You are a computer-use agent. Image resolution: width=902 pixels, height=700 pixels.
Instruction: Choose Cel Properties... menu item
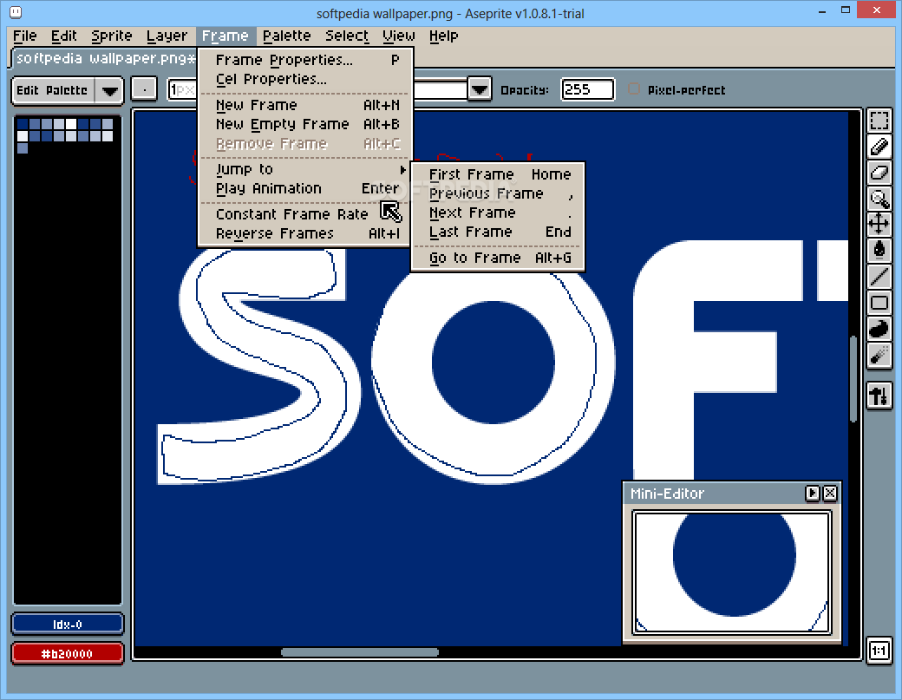(305, 80)
